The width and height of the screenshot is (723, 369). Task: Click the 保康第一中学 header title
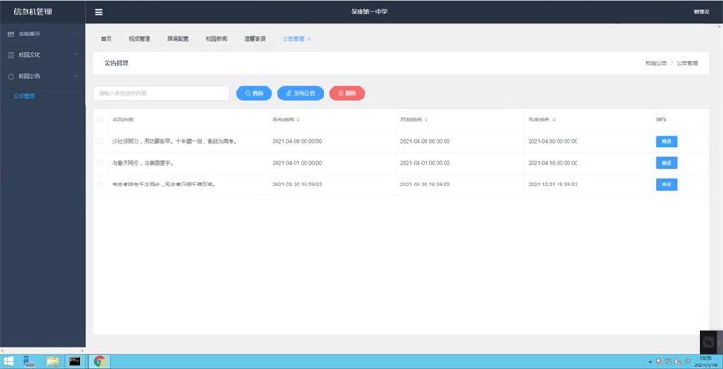point(369,12)
